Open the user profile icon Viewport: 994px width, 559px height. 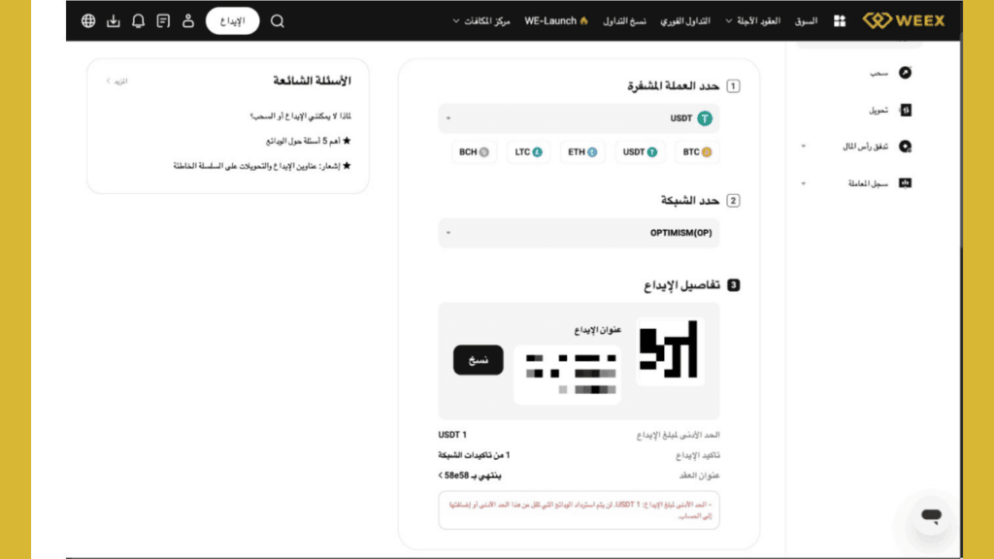coord(188,21)
